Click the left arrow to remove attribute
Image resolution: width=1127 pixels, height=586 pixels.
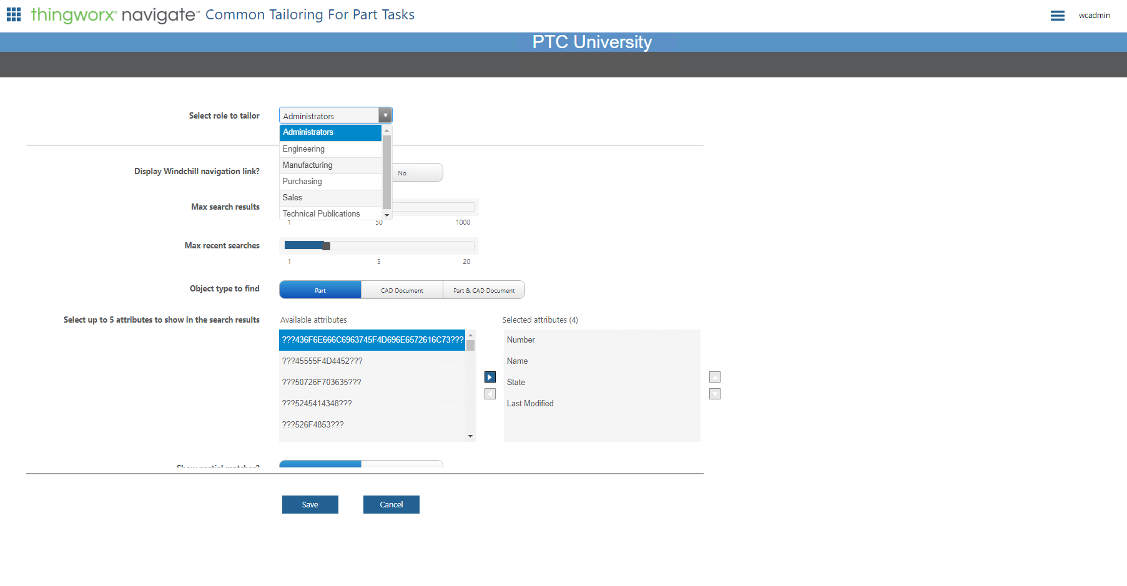[x=490, y=394]
